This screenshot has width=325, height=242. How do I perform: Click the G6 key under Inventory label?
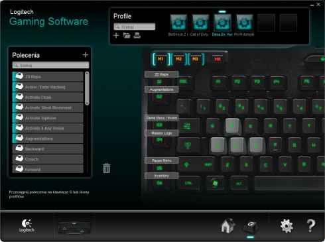pyautogui.click(x=159, y=183)
